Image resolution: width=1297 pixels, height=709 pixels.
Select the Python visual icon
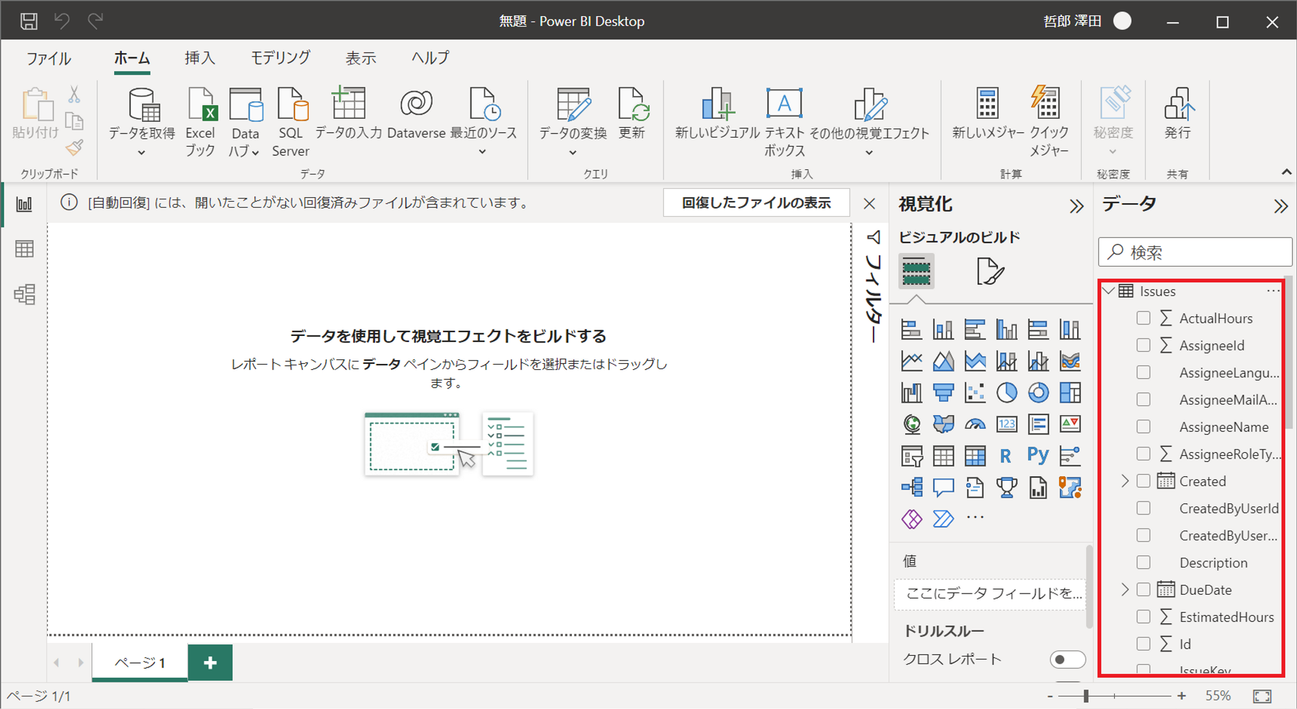(1038, 455)
